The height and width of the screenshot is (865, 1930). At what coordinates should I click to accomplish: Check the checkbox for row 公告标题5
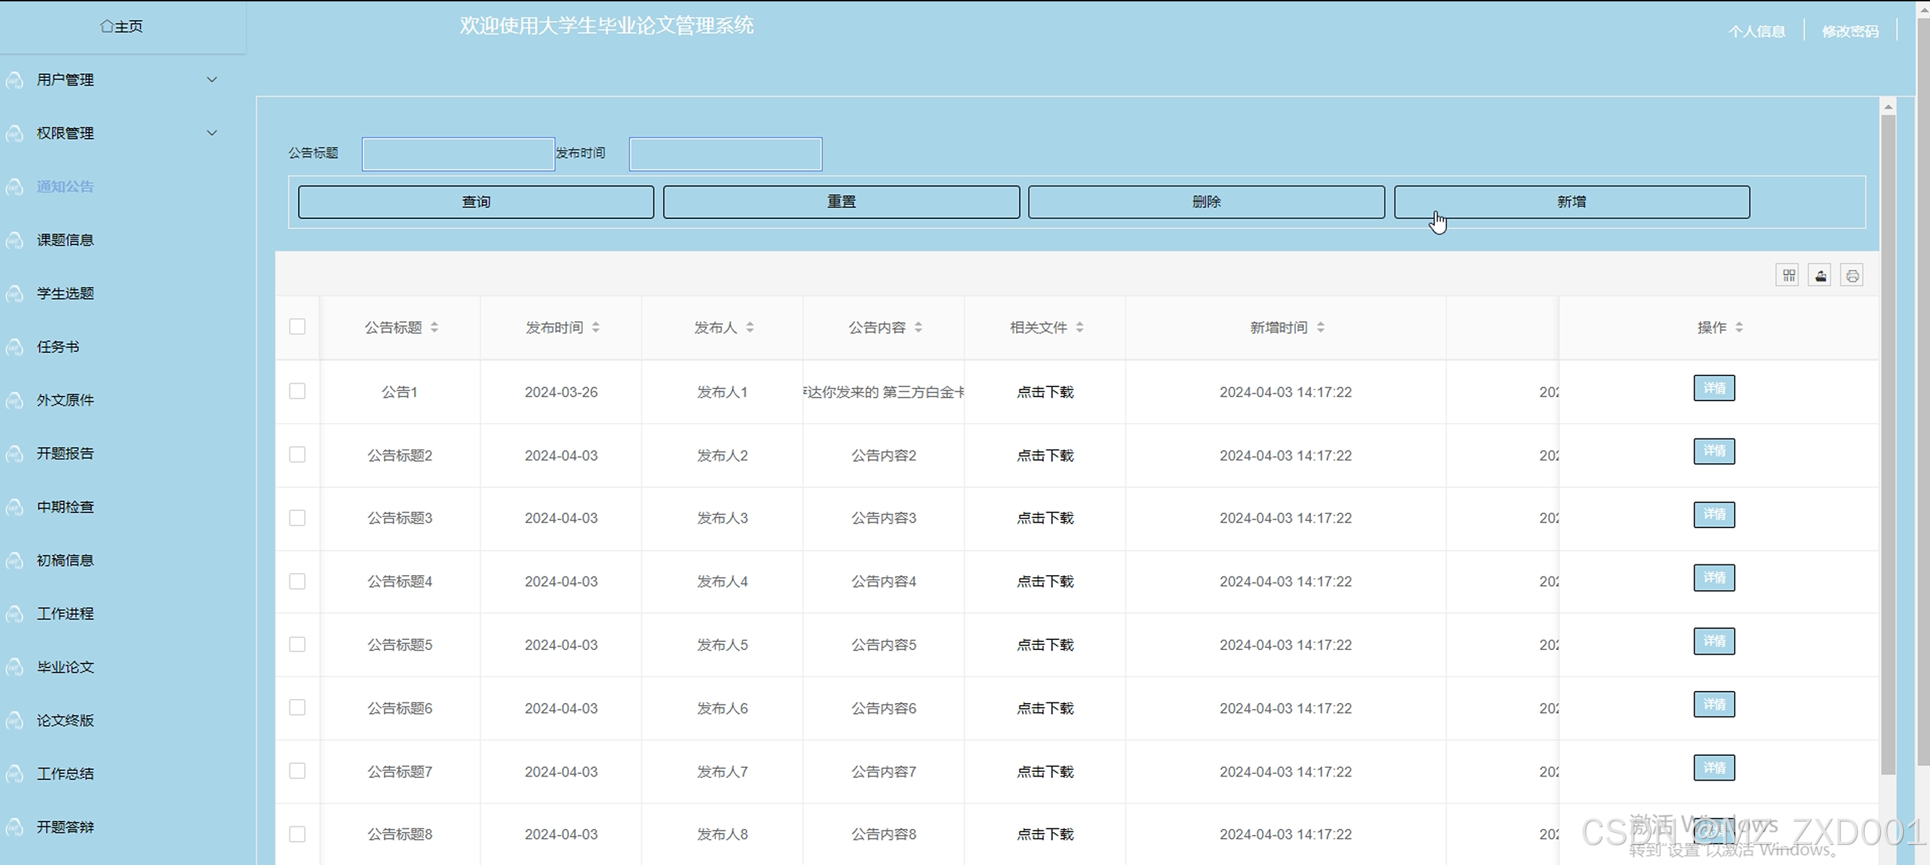coord(298,644)
